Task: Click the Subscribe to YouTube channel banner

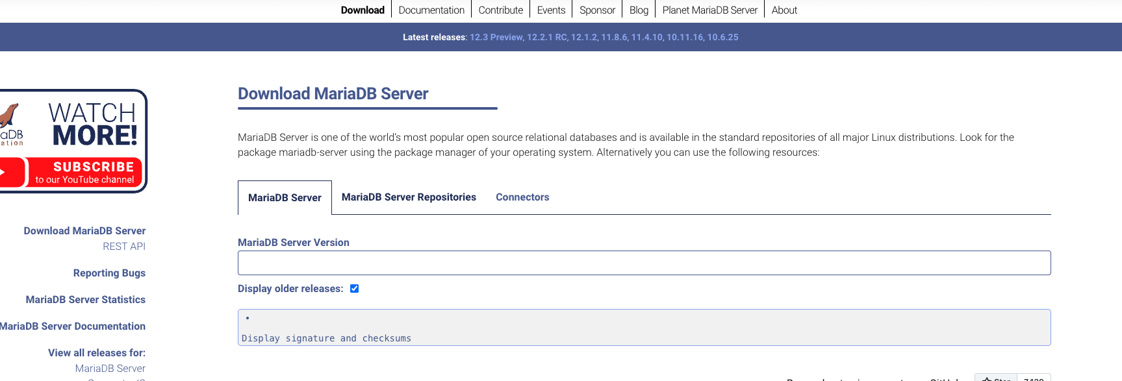Action: pyautogui.click(x=84, y=173)
